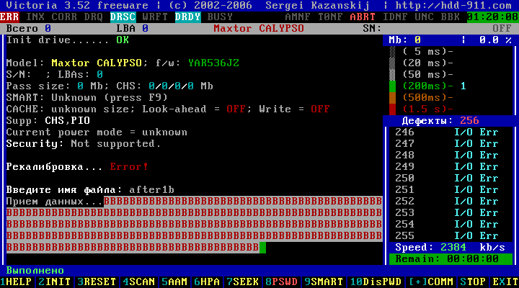Image resolution: width=519 pixels, height=288 pixels.
Task: Click the yellow Maxtor CALYPSO model name
Action: 97,63
